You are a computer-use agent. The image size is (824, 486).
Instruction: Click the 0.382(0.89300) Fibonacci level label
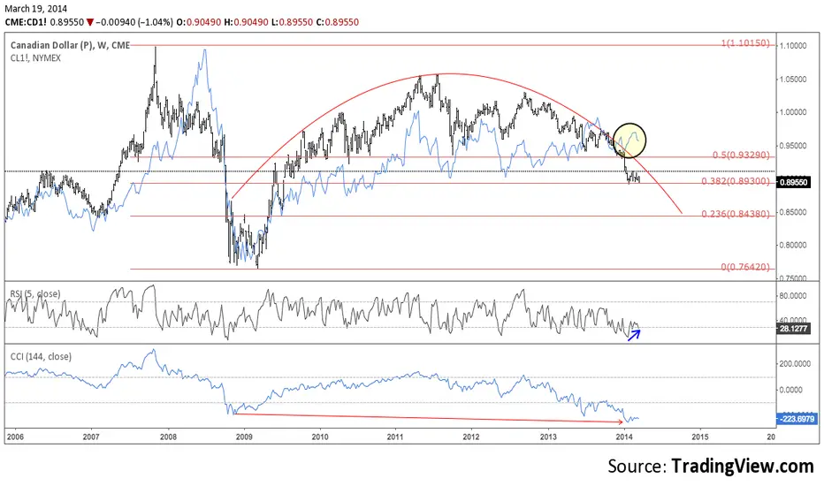(x=736, y=181)
